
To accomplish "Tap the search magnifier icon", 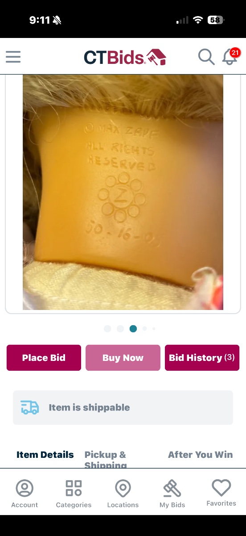I will pyautogui.click(x=206, y=57).
